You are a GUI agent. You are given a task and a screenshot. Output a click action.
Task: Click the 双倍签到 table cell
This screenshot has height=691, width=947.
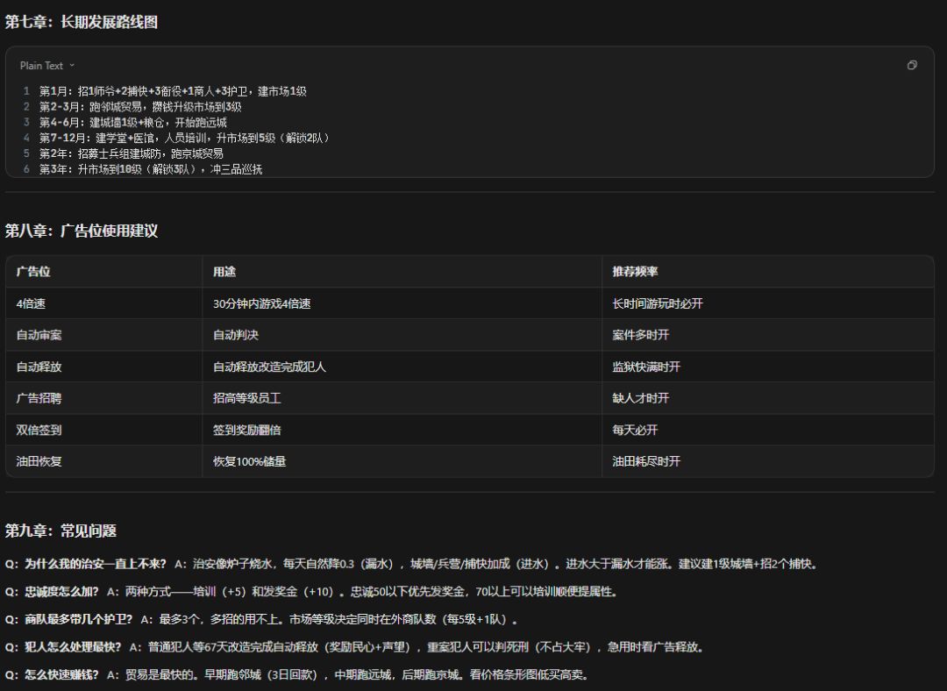(x=103, y=430)
